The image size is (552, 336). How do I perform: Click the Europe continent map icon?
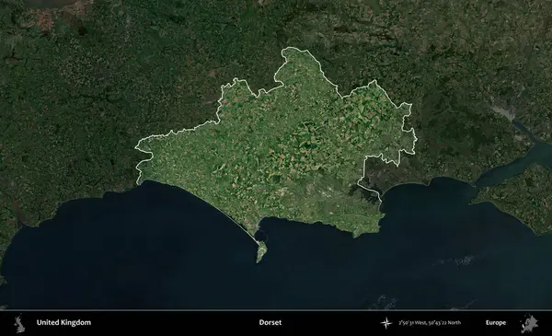tap(530, 323)
